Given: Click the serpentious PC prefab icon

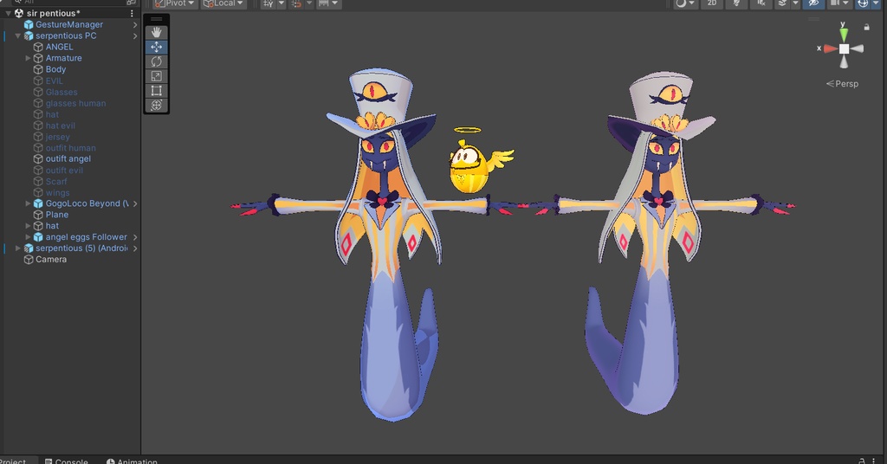Looking at the screenshot, I should 29,36.
